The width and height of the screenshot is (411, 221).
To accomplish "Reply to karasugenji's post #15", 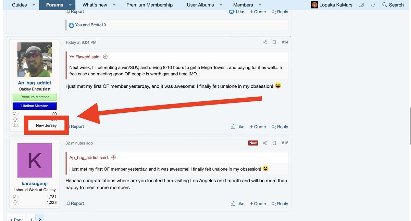I will 279,204.
